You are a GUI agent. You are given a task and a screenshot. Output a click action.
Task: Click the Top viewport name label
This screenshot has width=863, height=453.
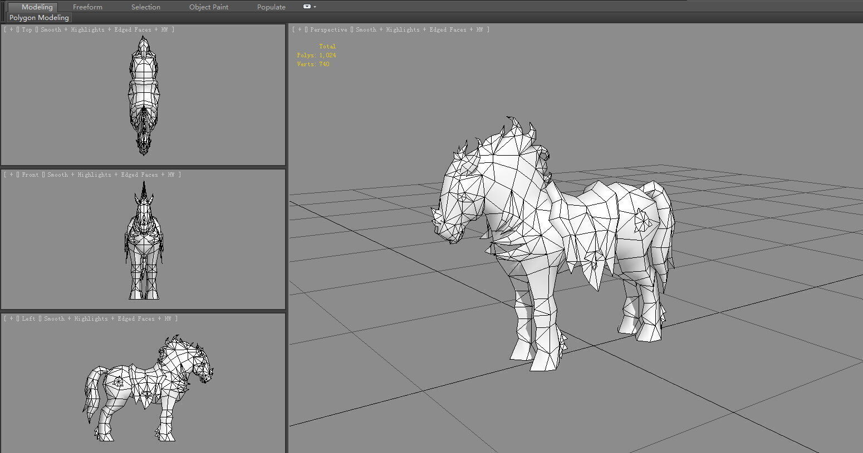tap(27, 29)
